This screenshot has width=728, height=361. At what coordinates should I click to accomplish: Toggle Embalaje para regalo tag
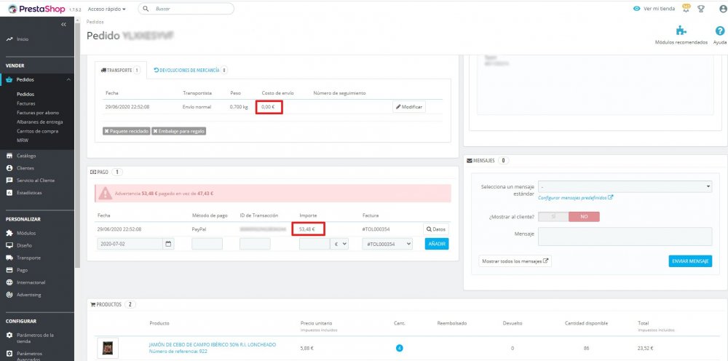click(179, 131)
